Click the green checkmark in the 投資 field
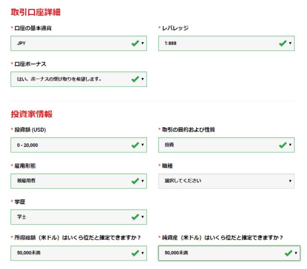 click(x=283, y=145)
